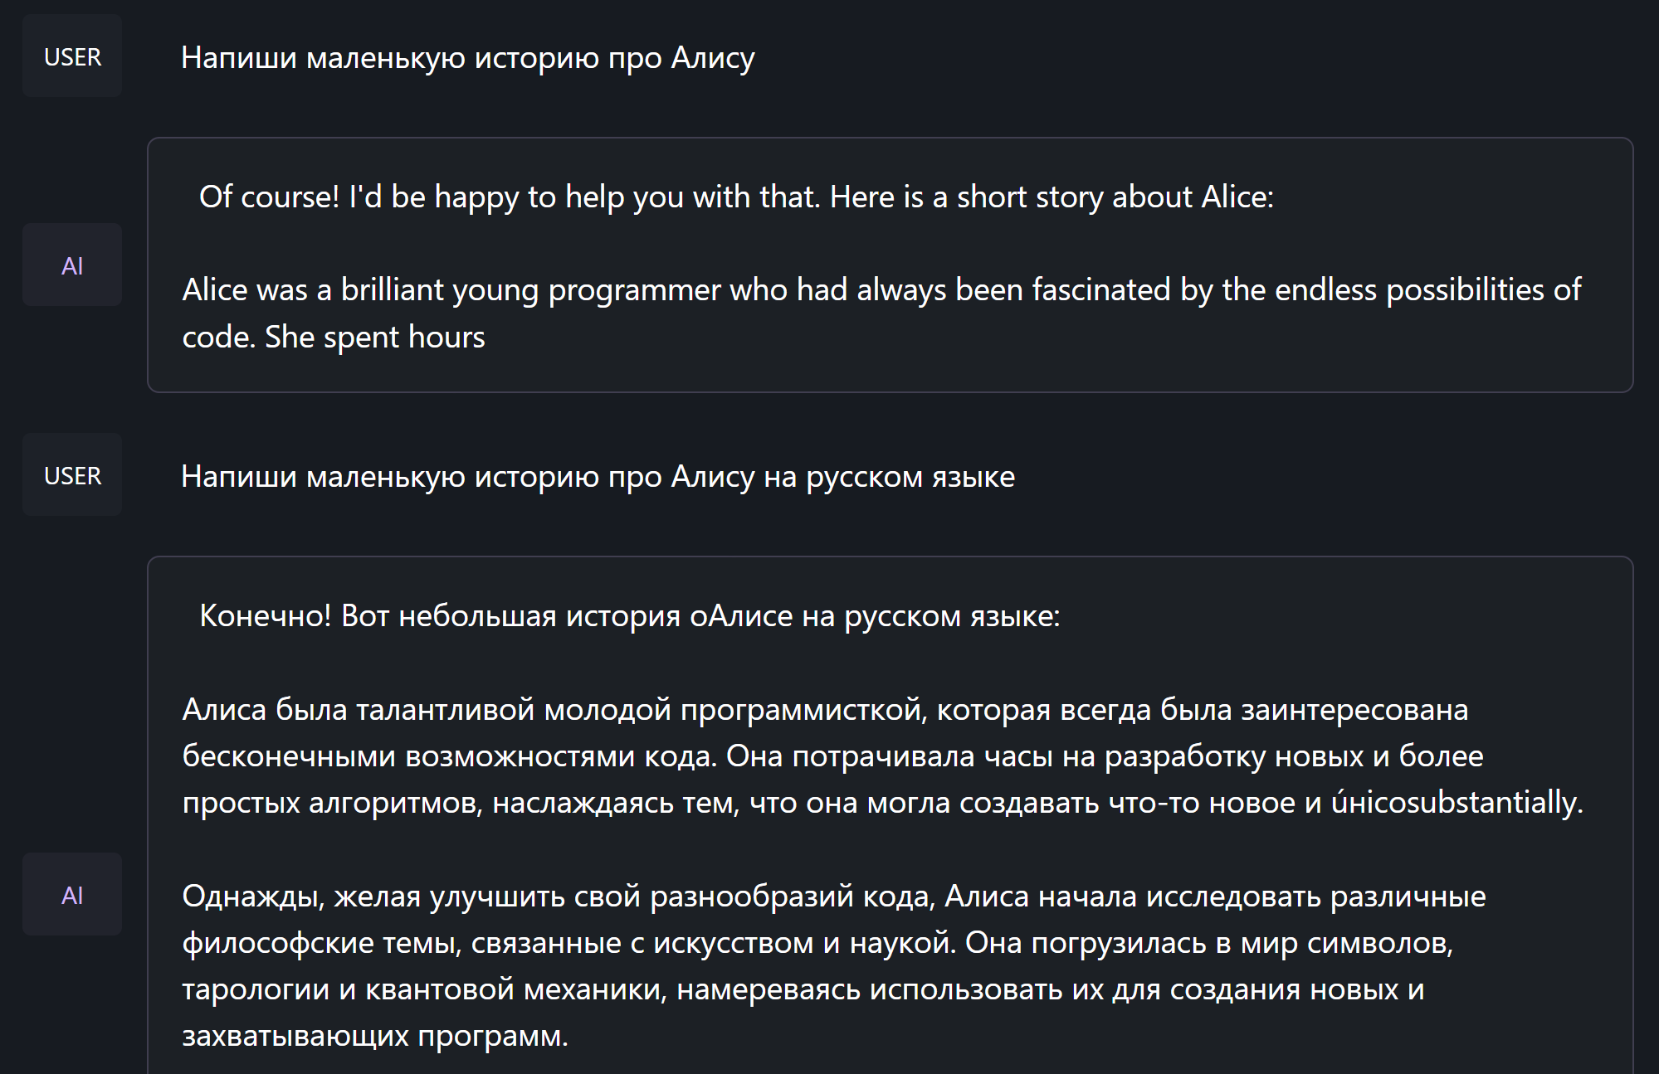Click the line starting "философские темы"
The height and width of the screenshot is (1074, 1659).
817,943
